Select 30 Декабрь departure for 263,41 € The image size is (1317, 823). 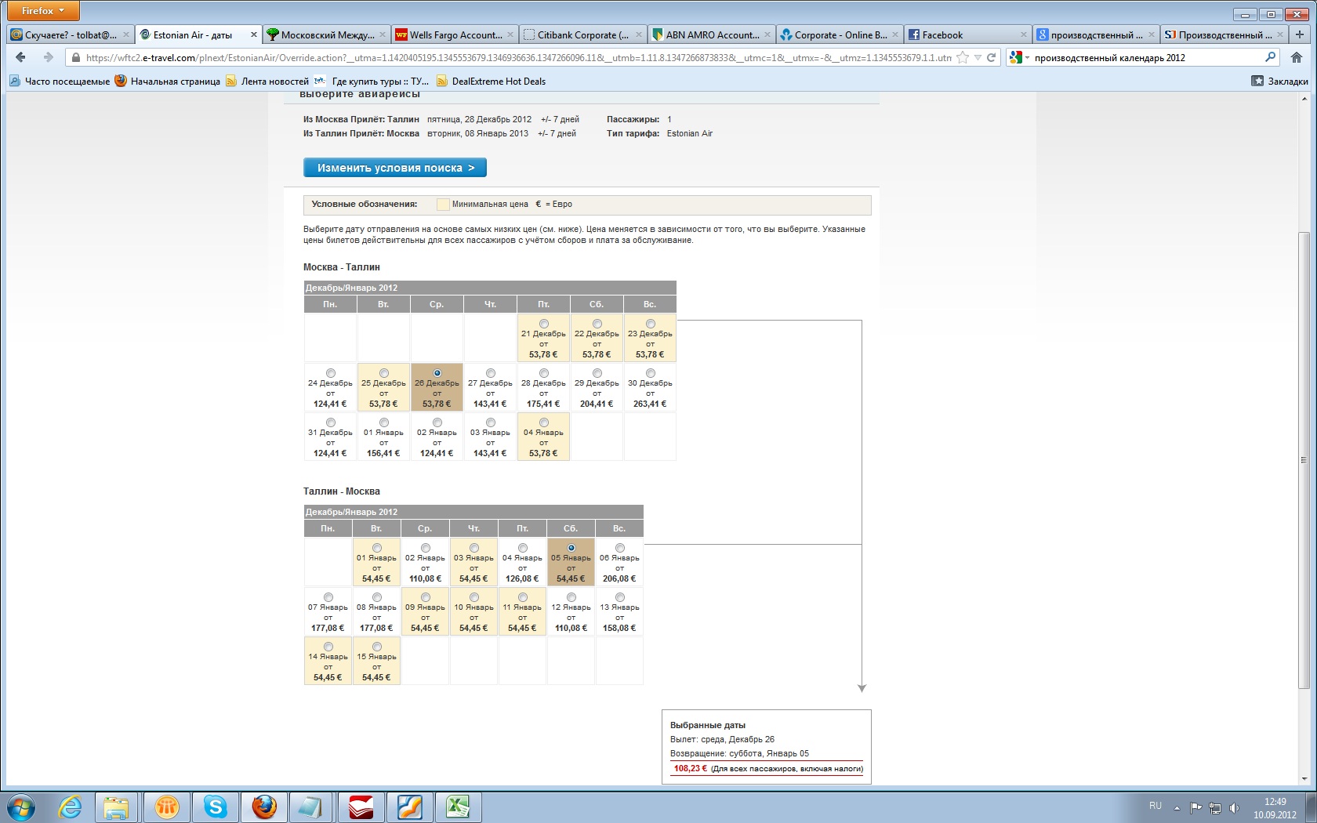pyautogui.click(x=651, y=373)
